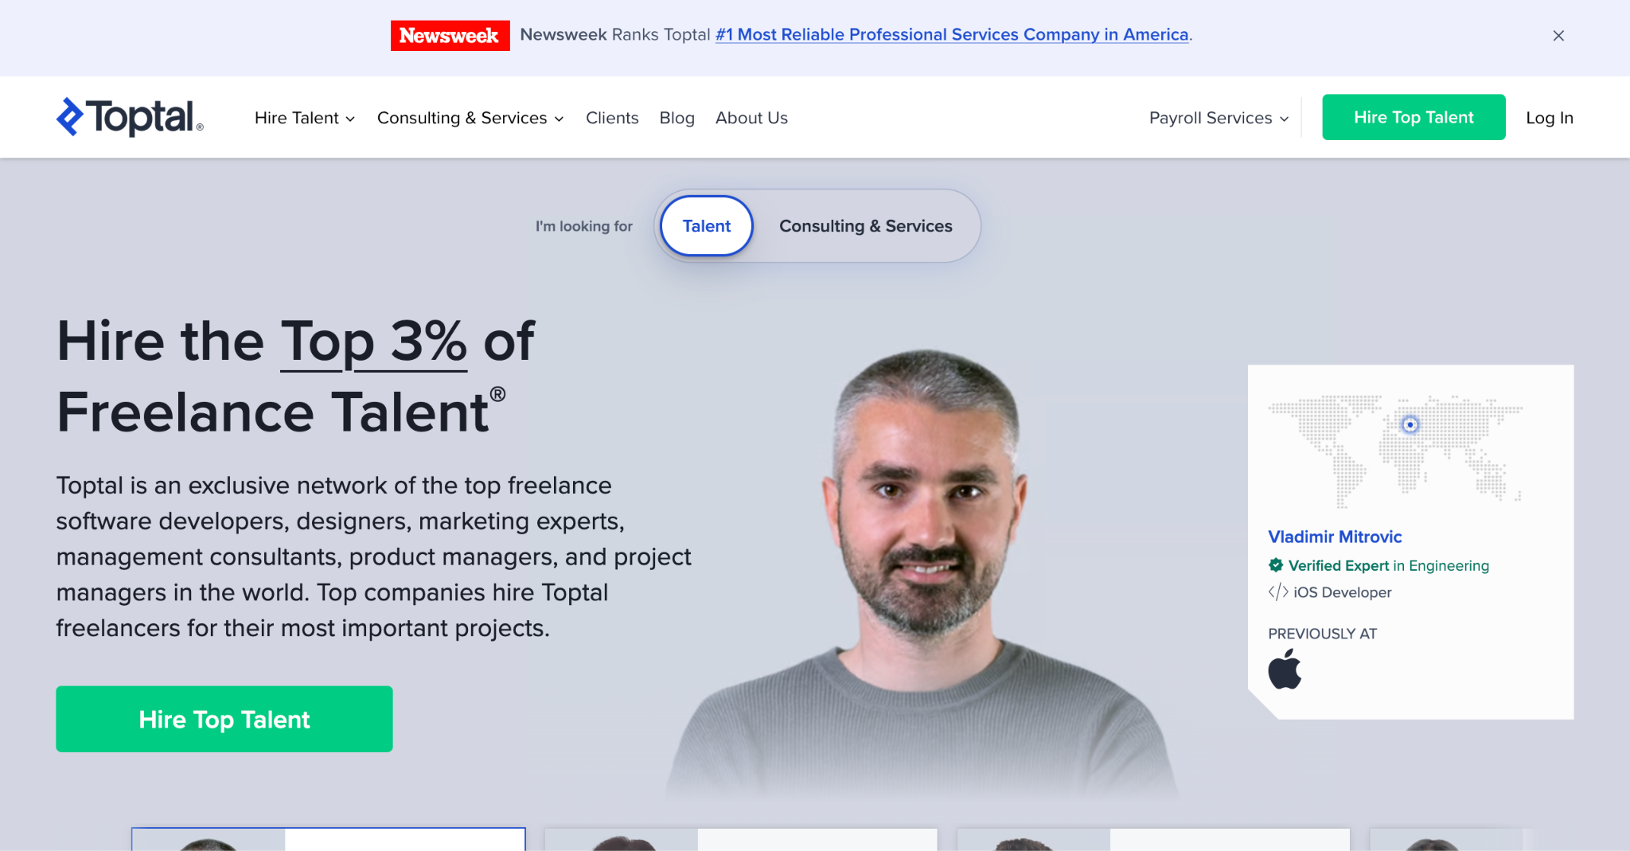Expand the Hire Talent menu
This screenshot has width=1630, height=851.
coord(305,118)
